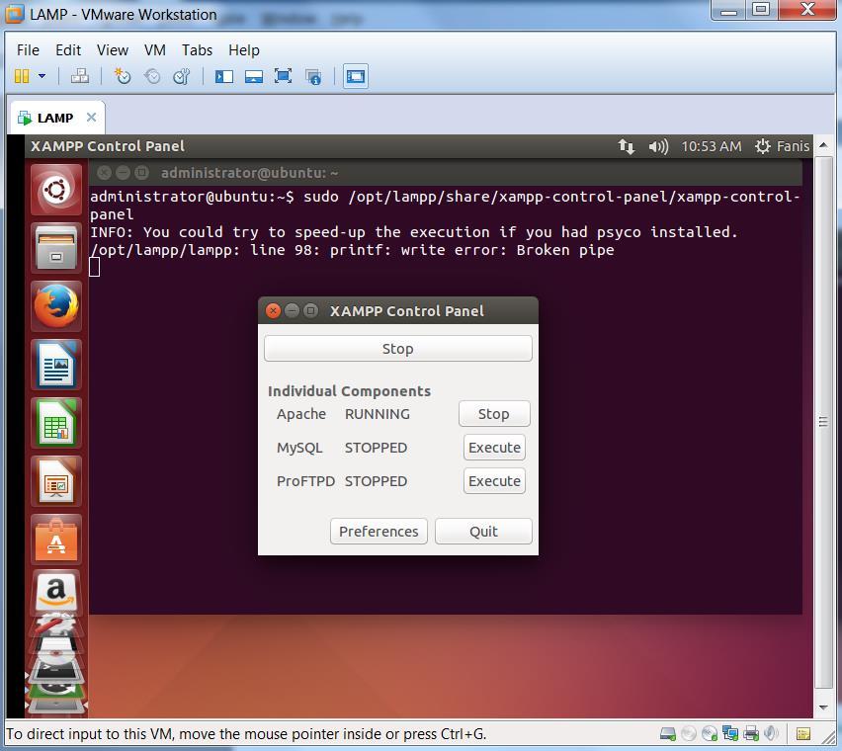The width and height of the screenshot is (842, 751).
Task: Open the Tabs menu
Action: (x=197, y=50)
